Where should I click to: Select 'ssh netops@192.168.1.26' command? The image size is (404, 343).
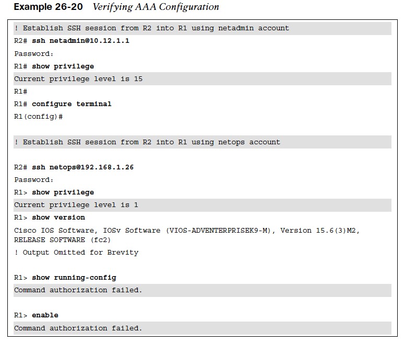tap(82, 167)
